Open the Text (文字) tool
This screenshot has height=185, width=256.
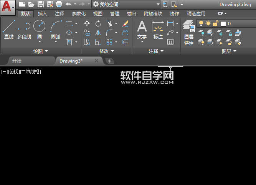(x=142, y=30)
